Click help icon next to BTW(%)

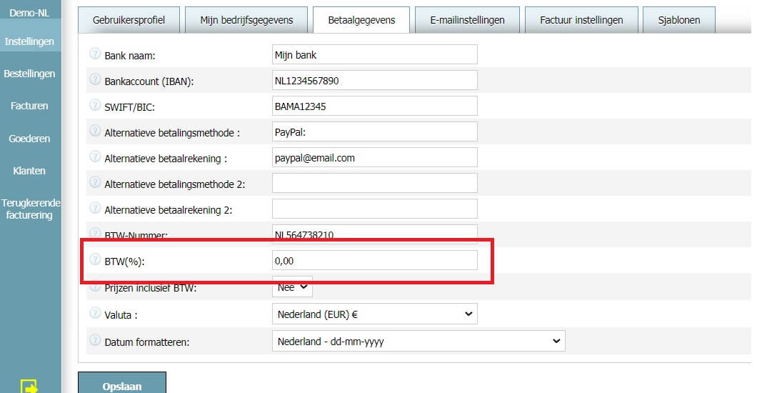[95, 259]
